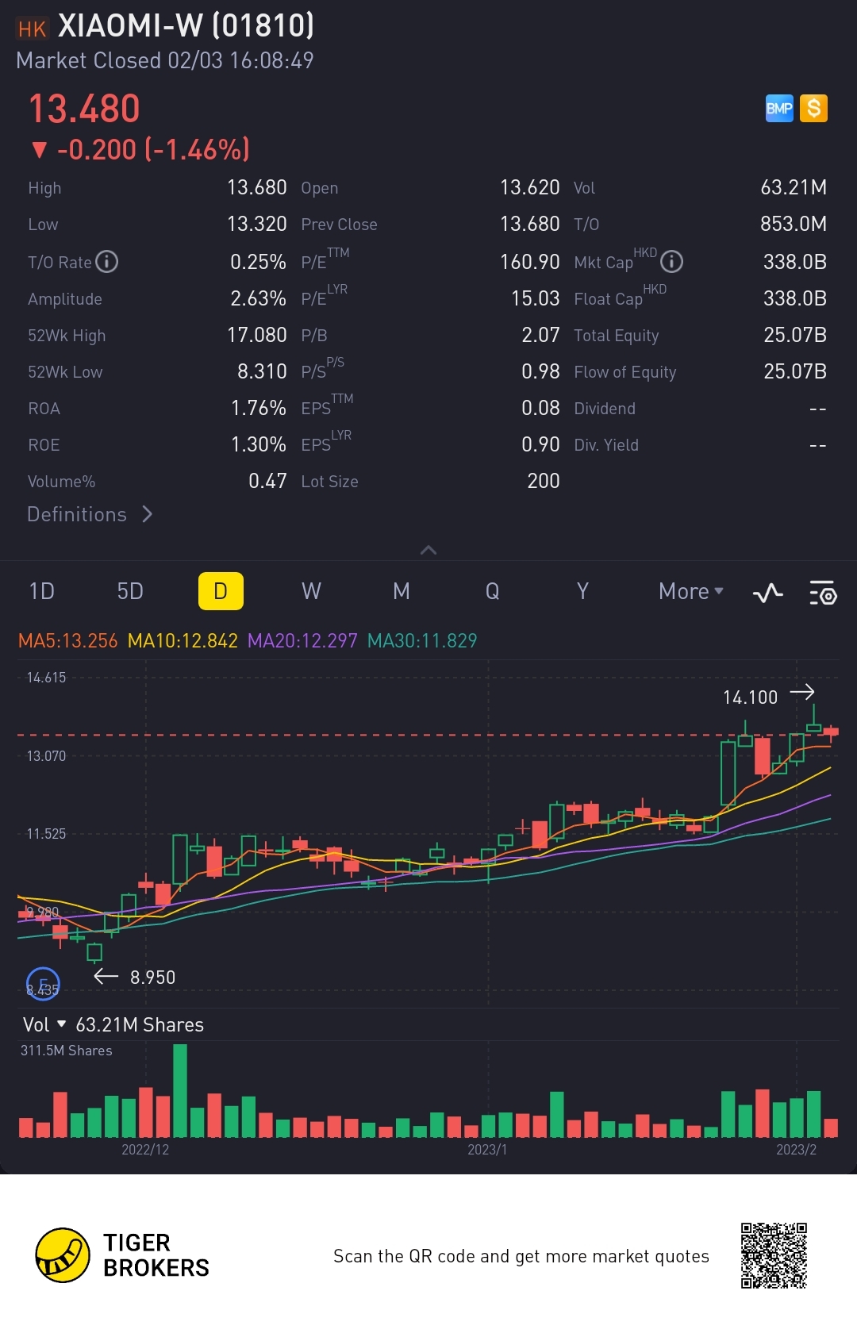
Task: Select the monthly M chart tab
Action: [402, 591]
